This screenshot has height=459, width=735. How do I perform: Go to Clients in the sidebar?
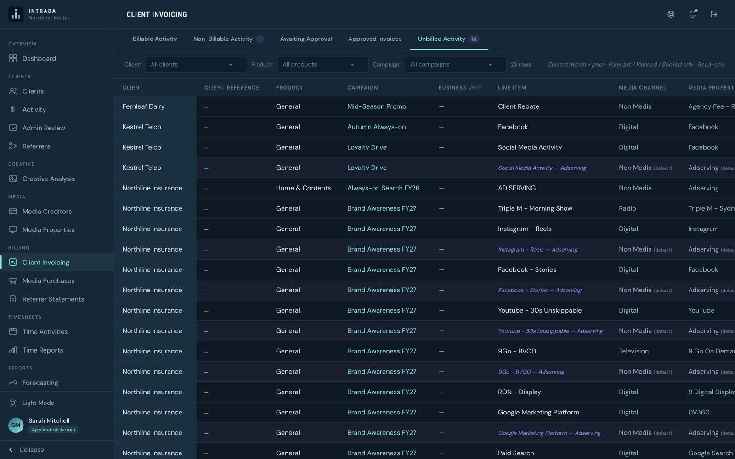(x=57, y=91)
